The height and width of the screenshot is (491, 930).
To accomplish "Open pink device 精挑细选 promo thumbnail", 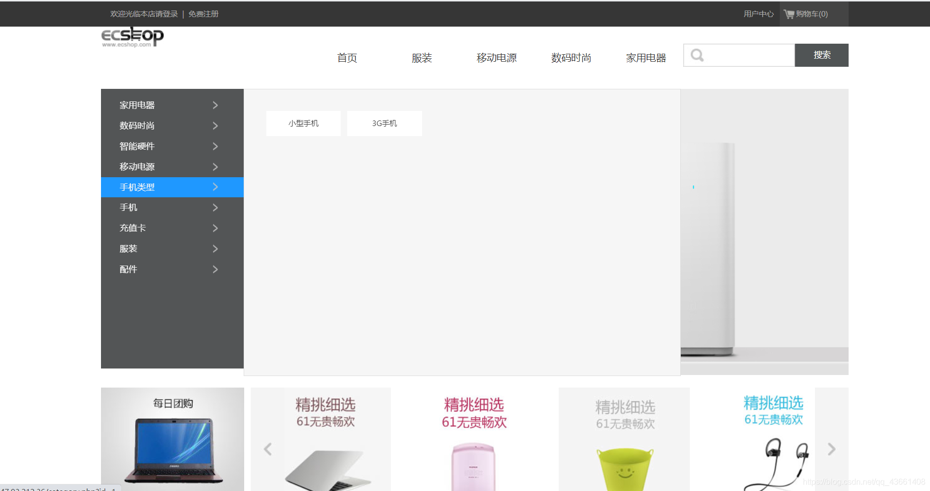I will (x=474, y=439).
